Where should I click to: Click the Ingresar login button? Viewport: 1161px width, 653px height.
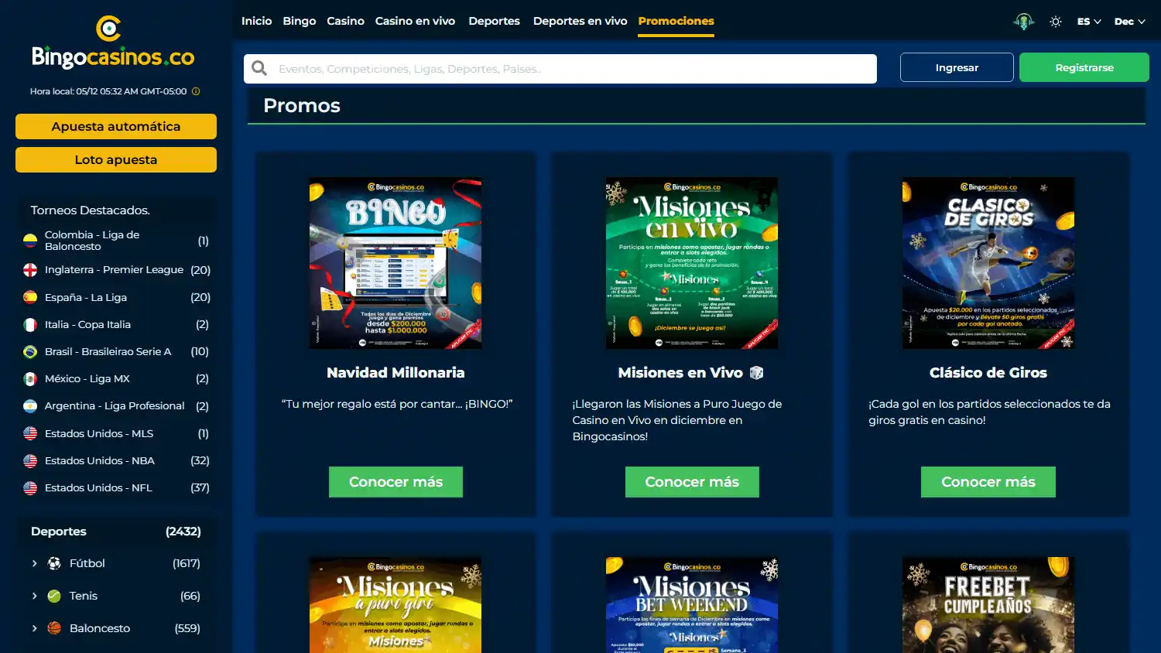(x=957, y=67)
